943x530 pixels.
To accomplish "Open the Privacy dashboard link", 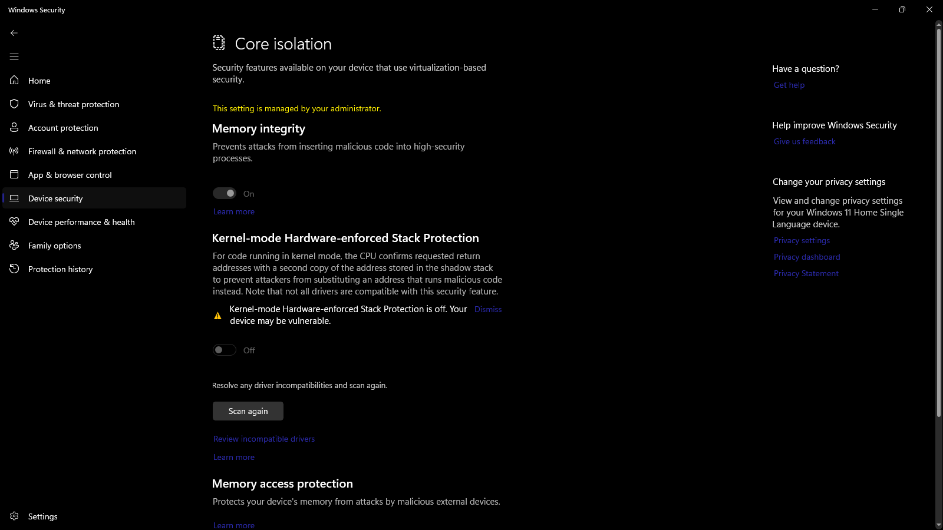I will (807, 257).
